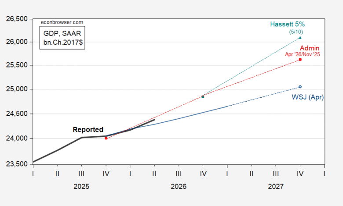Click the Hassett 5% teal triangle marker

point(300,38)
